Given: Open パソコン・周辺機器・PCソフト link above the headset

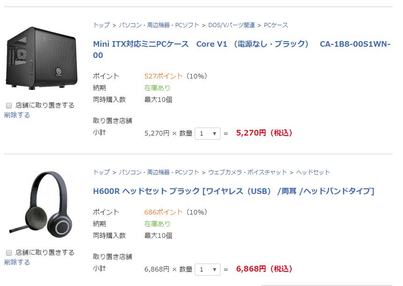Looking at the screenshot, I should 159,172.
